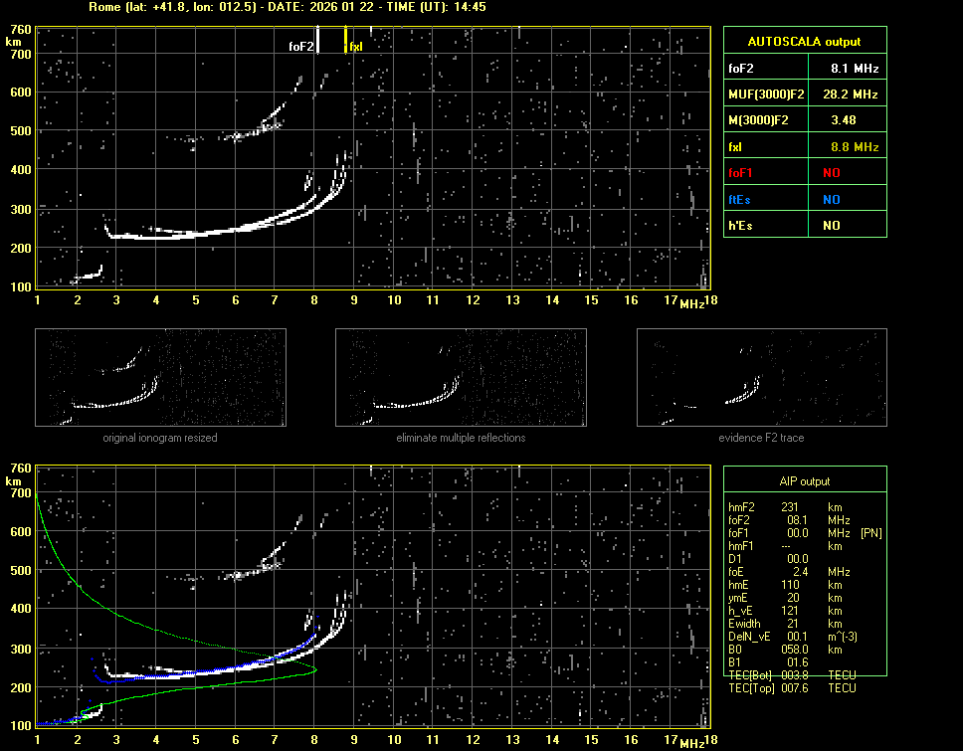Open the original ionogram resized thumbnail

pos(160,378)
